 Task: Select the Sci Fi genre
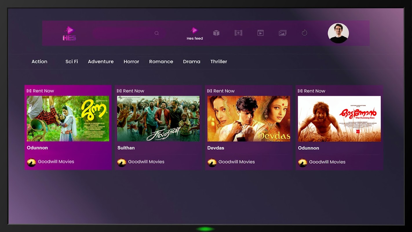(72, 61)
